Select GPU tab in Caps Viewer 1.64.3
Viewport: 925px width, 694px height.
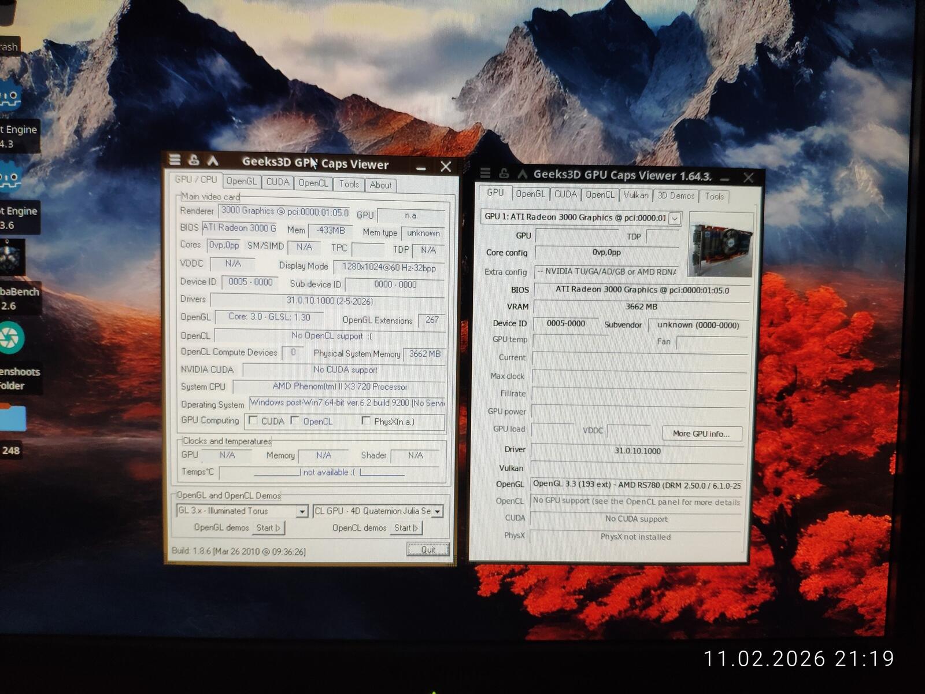pyautogui.click(x=495, y=193)
